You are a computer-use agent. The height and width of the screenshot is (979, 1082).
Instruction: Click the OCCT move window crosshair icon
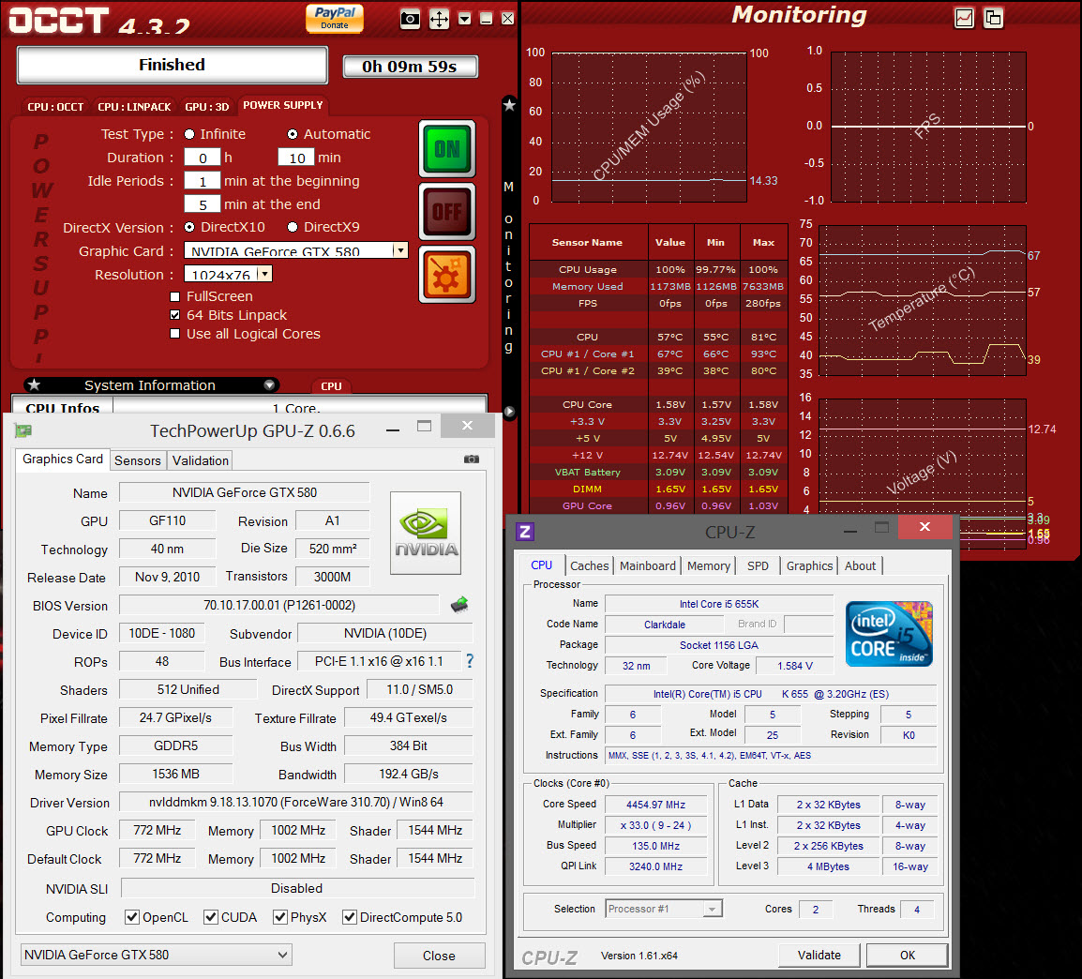pyautogui.click(x=439, y=19)
